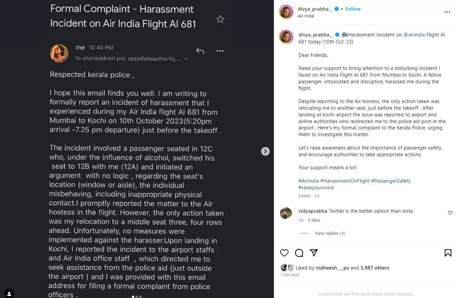
Task: Open the Air India location link
Action: 306,16
